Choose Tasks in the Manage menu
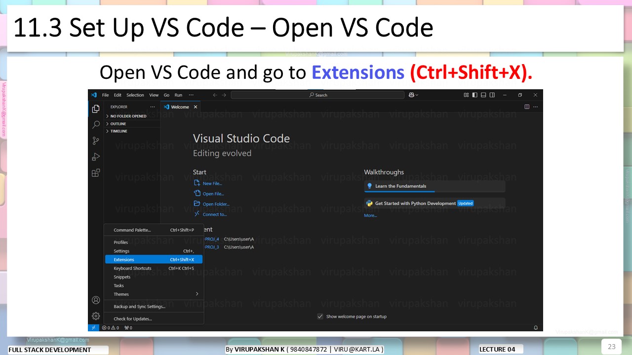This screenshot has height=355, width=632. [x=154, y=285]
